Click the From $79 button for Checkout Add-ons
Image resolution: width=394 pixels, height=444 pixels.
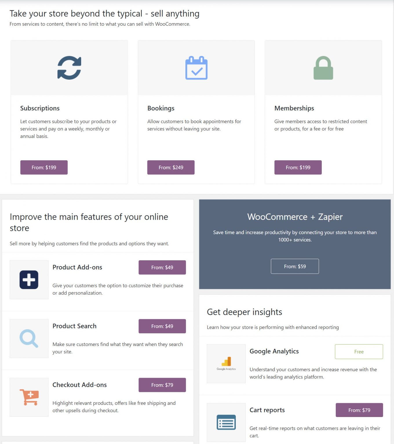[162, 385]
